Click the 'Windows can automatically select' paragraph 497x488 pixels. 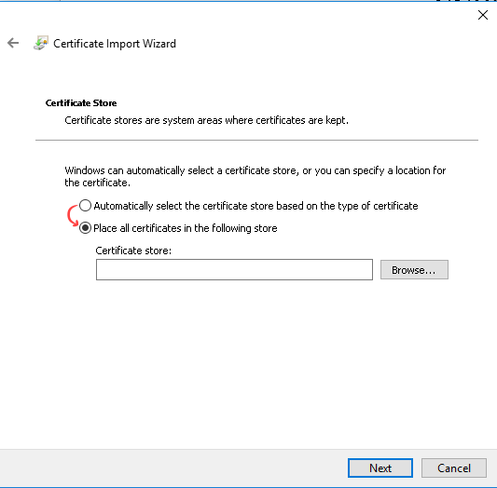[255, 176]
